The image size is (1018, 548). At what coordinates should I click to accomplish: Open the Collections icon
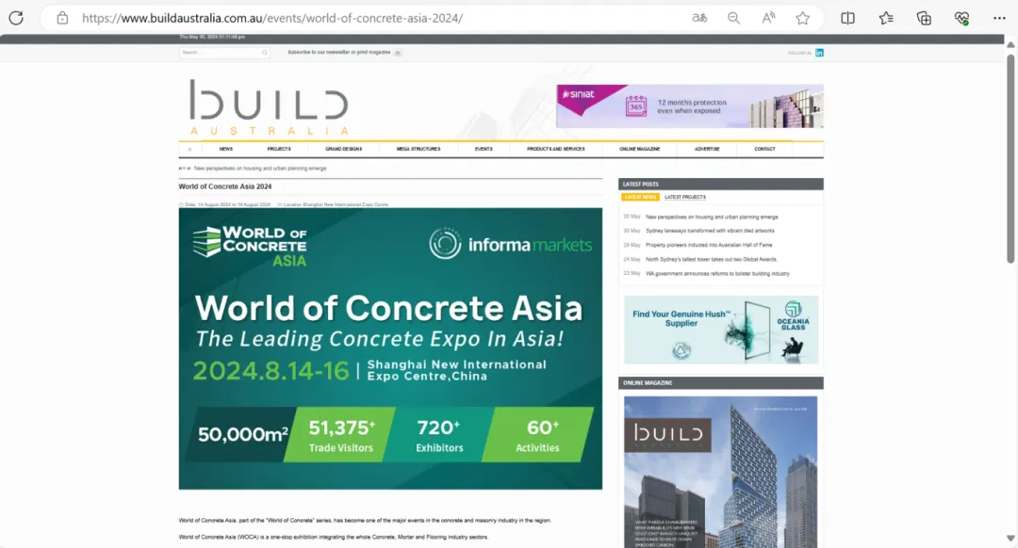click(x=924, y=18)
